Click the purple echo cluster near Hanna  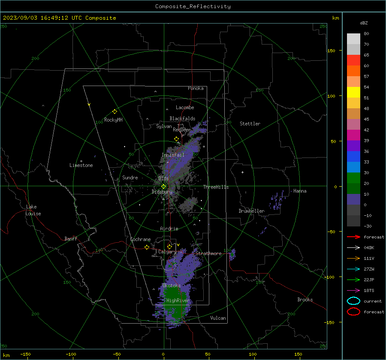(277, 200)
